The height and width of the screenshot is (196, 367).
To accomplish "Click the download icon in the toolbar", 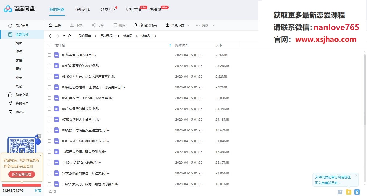I will click(x=72, y=25).
